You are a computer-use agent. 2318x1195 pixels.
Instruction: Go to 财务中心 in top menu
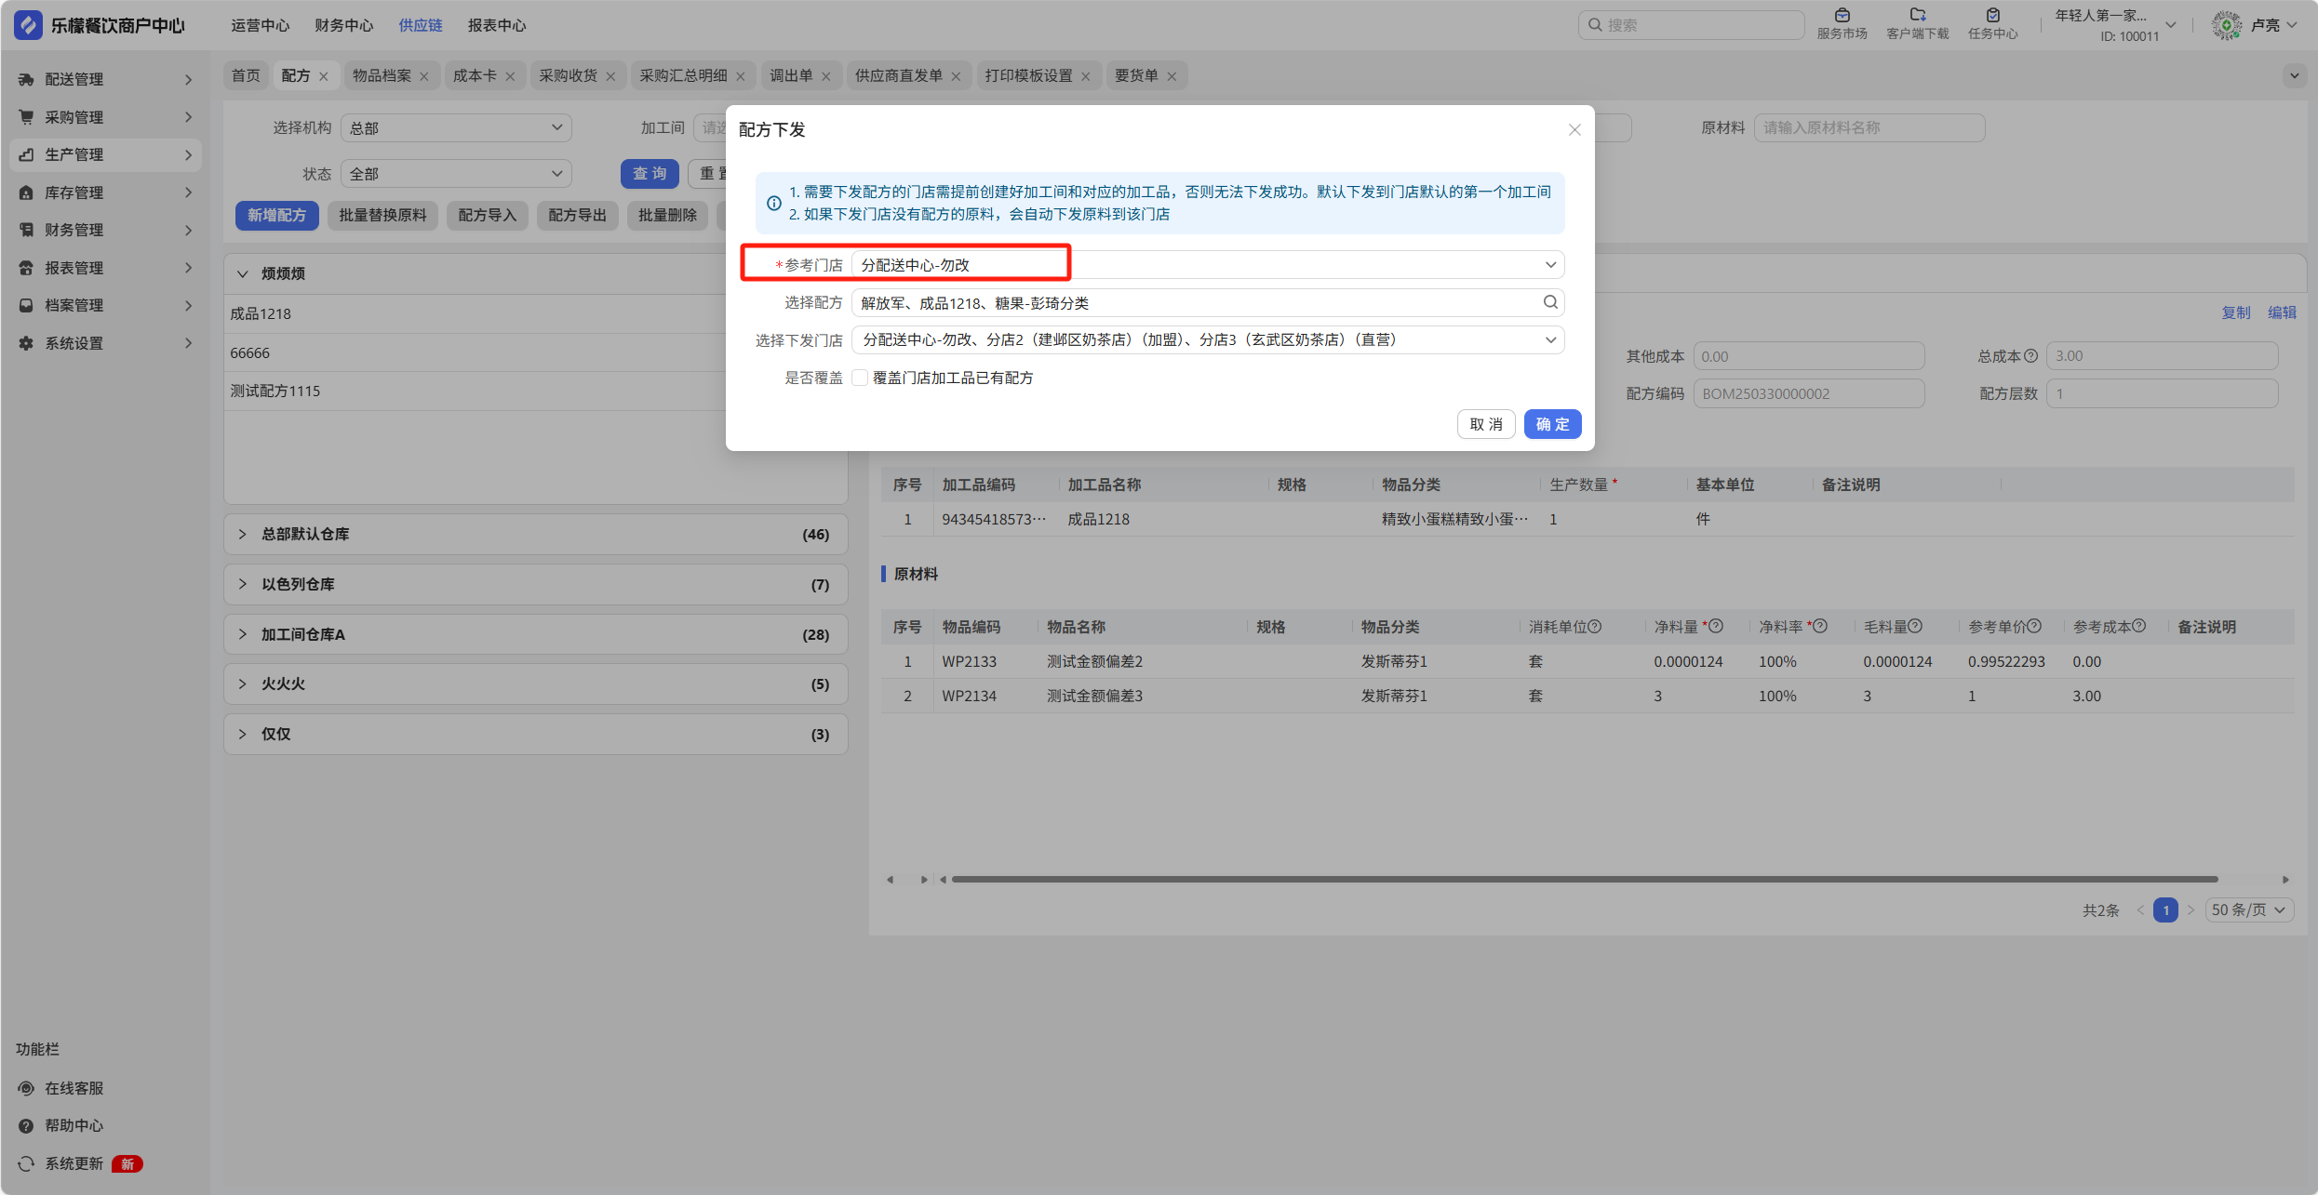[x=343, y=25]
